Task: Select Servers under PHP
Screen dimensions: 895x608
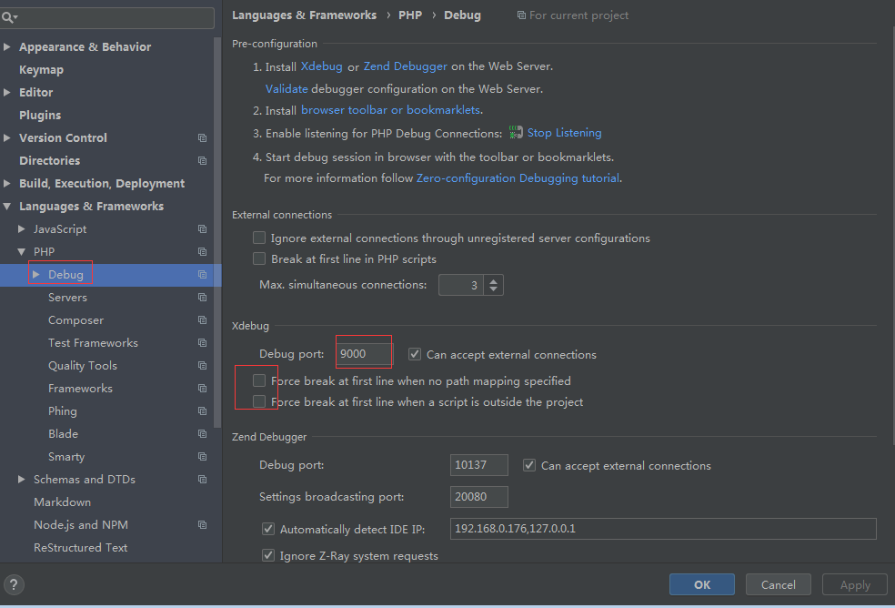Action: tap(67, 297)
